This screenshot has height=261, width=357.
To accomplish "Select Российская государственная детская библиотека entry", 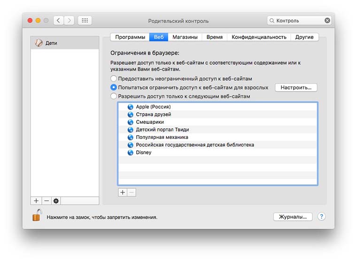I will pyautogui.click(x=217, y=145).
